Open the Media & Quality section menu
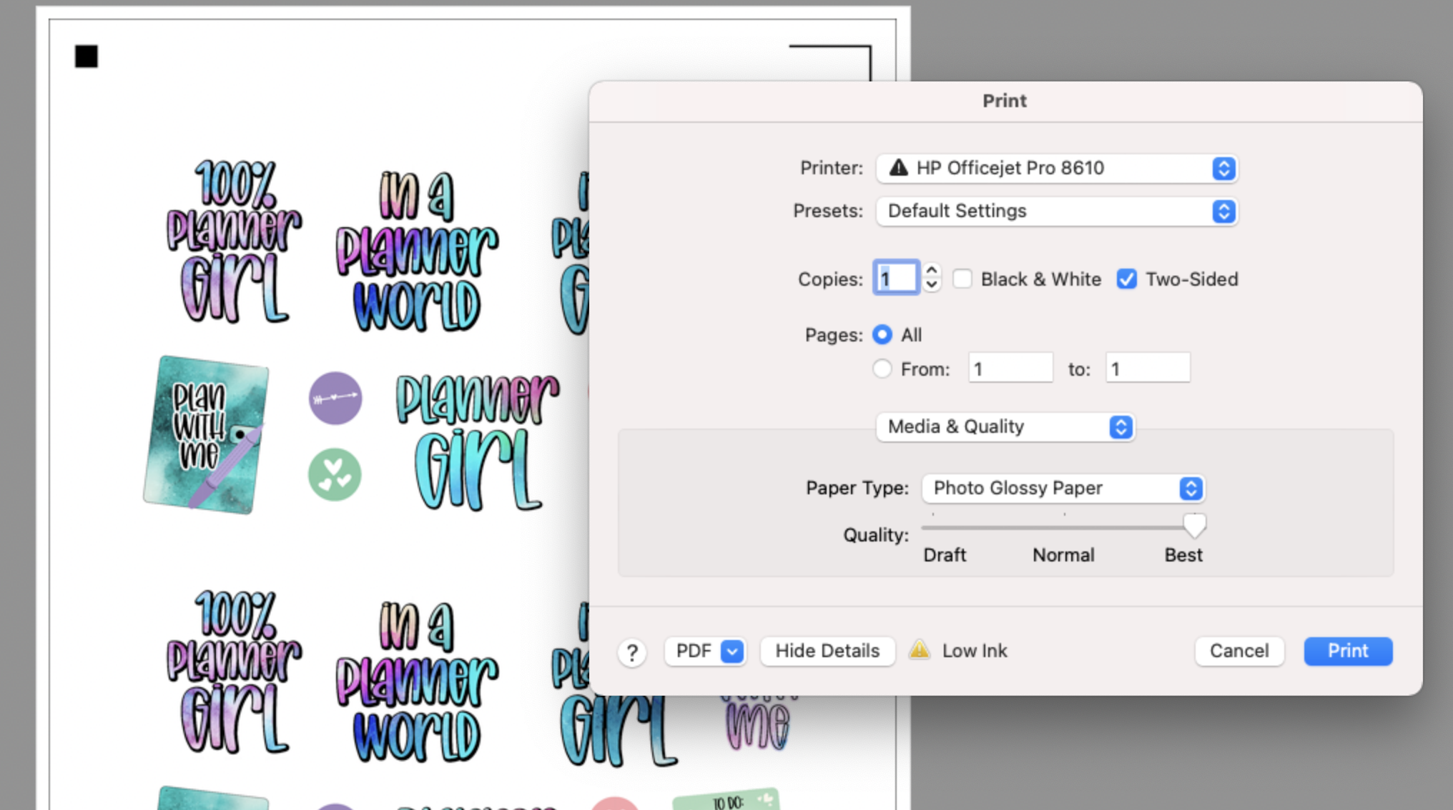The height and width of the screenshot is (810, 1453). (x=1005, y=427)
